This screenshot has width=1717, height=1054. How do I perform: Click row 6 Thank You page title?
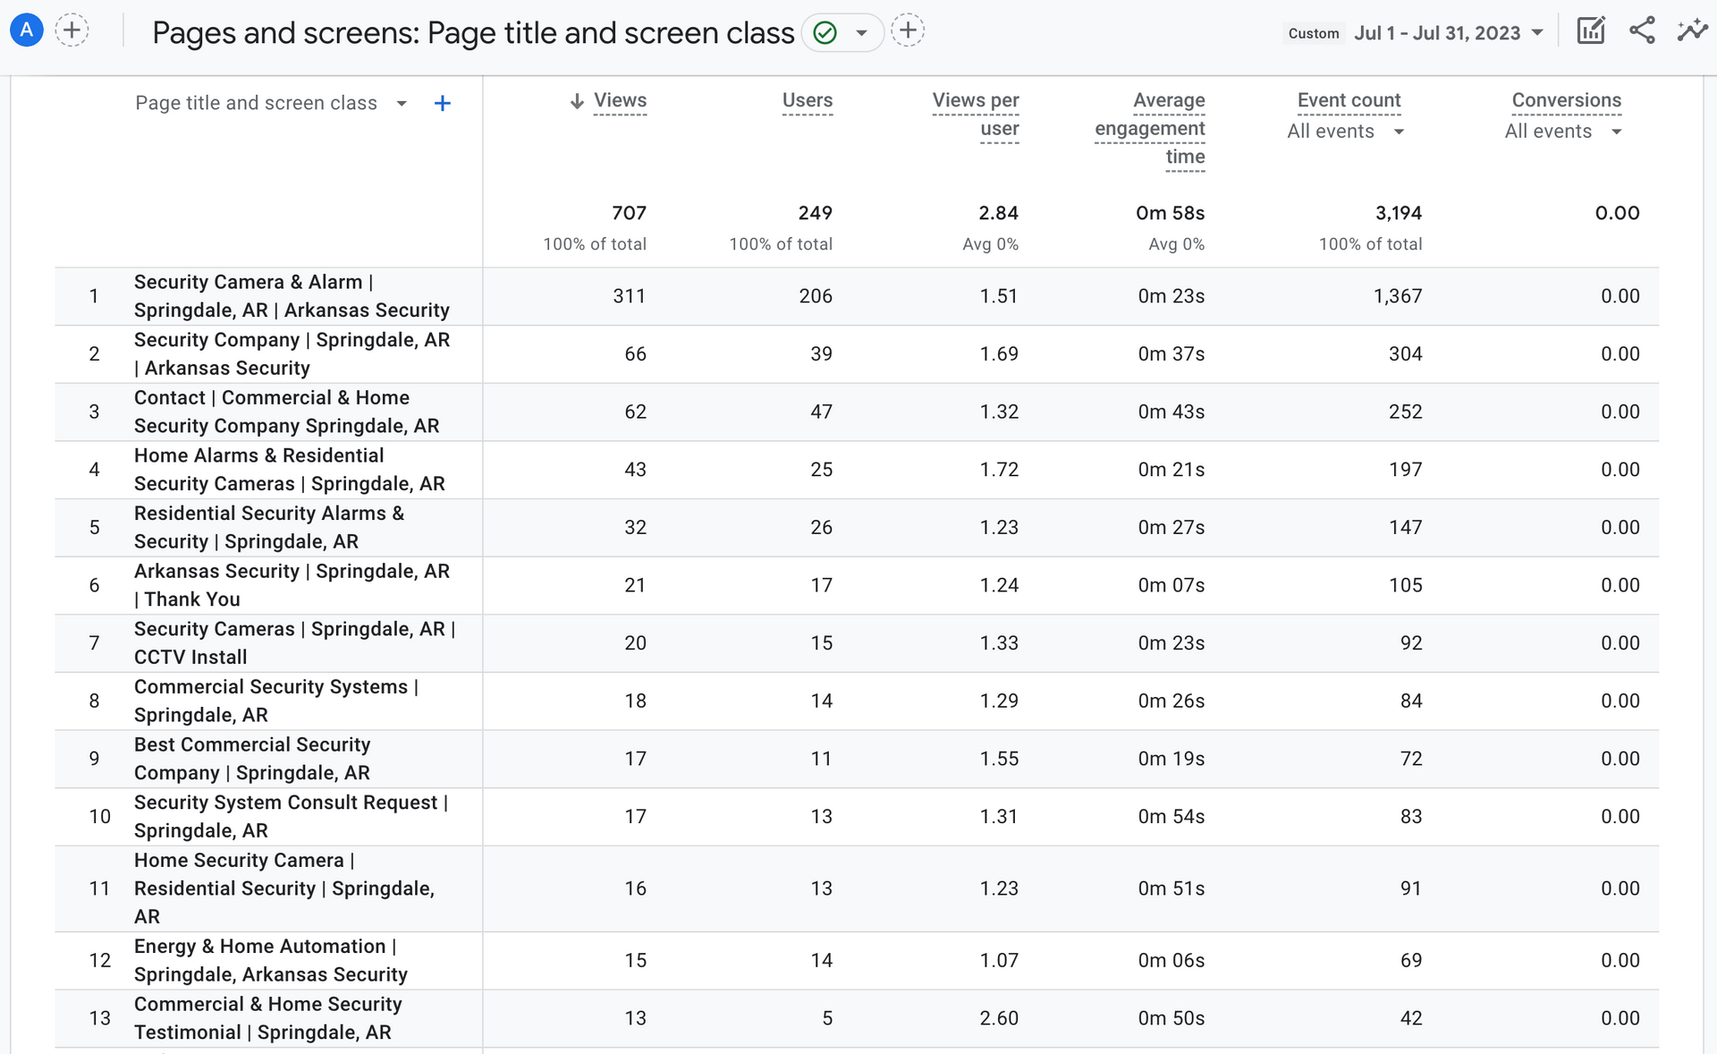[292, 585]
